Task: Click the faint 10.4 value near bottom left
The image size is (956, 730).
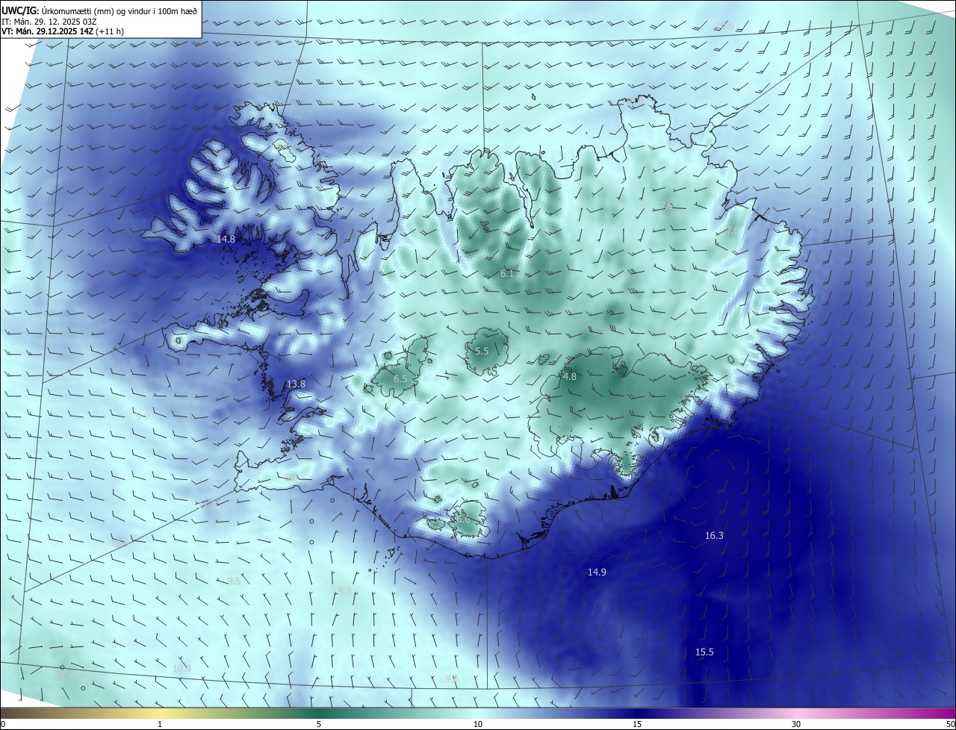Action: pyautogui.click(x=181, y=669)
